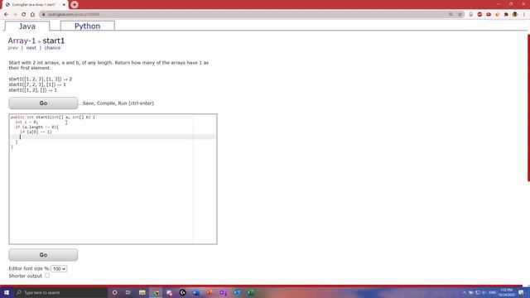The height and width of the screenshot is (298, 530).
Task: Close the CodingBat start1 tab
Action: tap(64, 5)
